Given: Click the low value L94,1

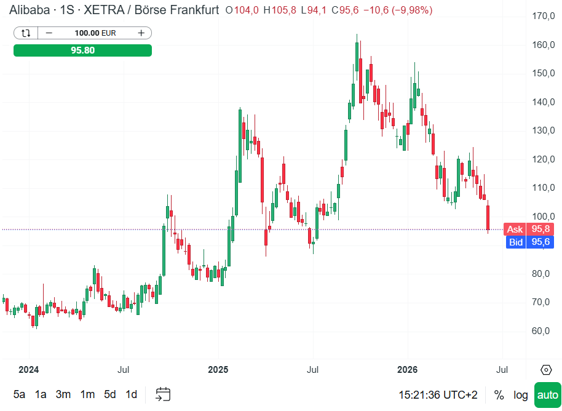Looking at the screenshot, I should pyautogui.click(x=314, y=10).
